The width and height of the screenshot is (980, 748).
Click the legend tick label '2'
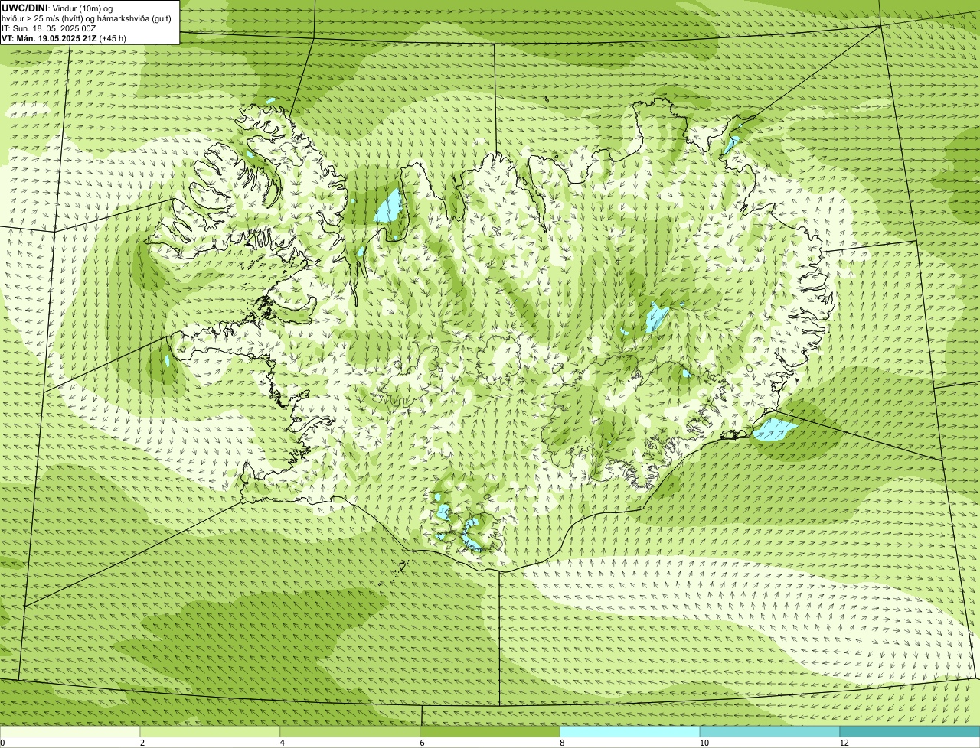pyautogui.click(x=142, y=743)
